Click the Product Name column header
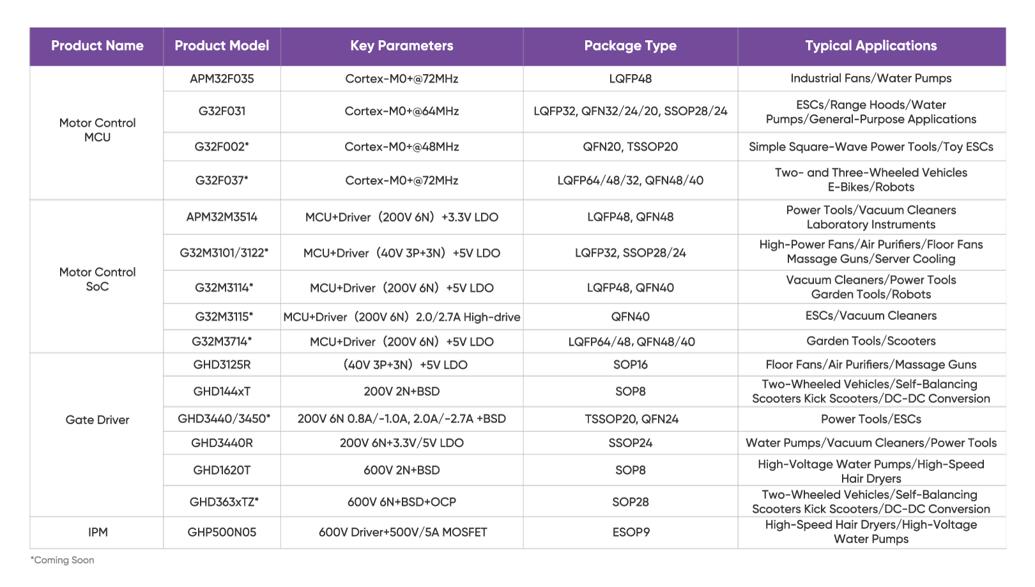Screen dimensions: 1035x587 pyautogui.click(x=97, y=46)
